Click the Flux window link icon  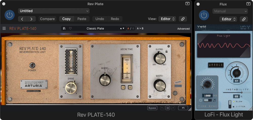(x=243, y=19)
